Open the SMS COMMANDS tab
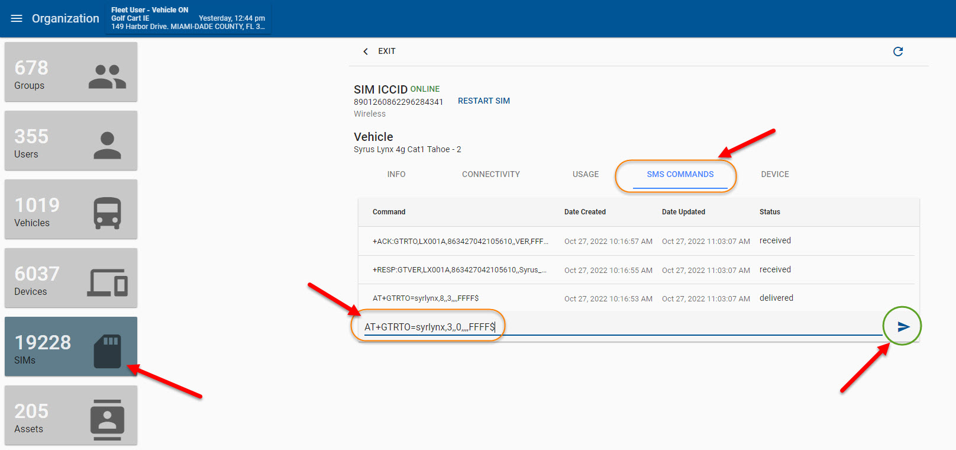This screenshot has height=450, width=956. click(680, 174)
